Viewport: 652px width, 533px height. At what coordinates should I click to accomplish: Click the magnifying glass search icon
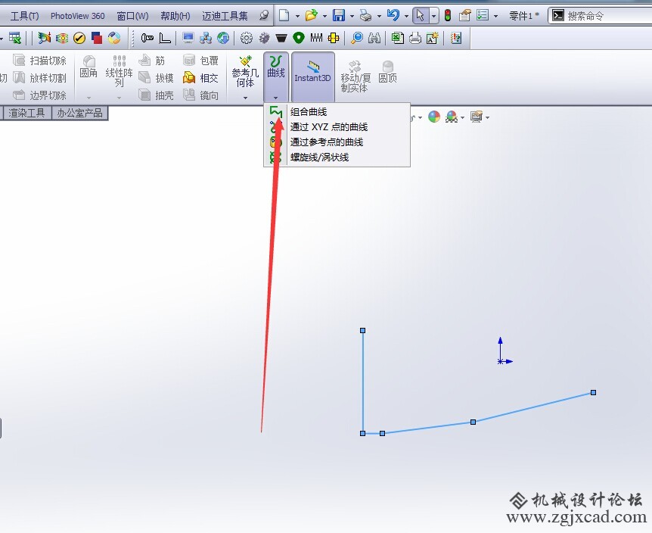(356, 39)
